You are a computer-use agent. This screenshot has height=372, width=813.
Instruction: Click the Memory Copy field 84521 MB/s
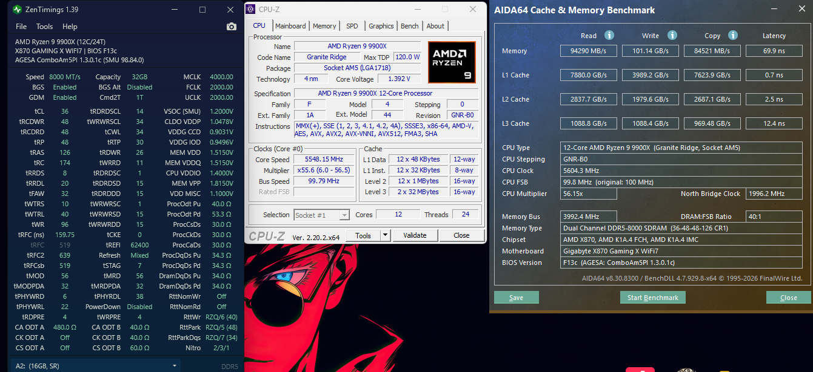712,51
